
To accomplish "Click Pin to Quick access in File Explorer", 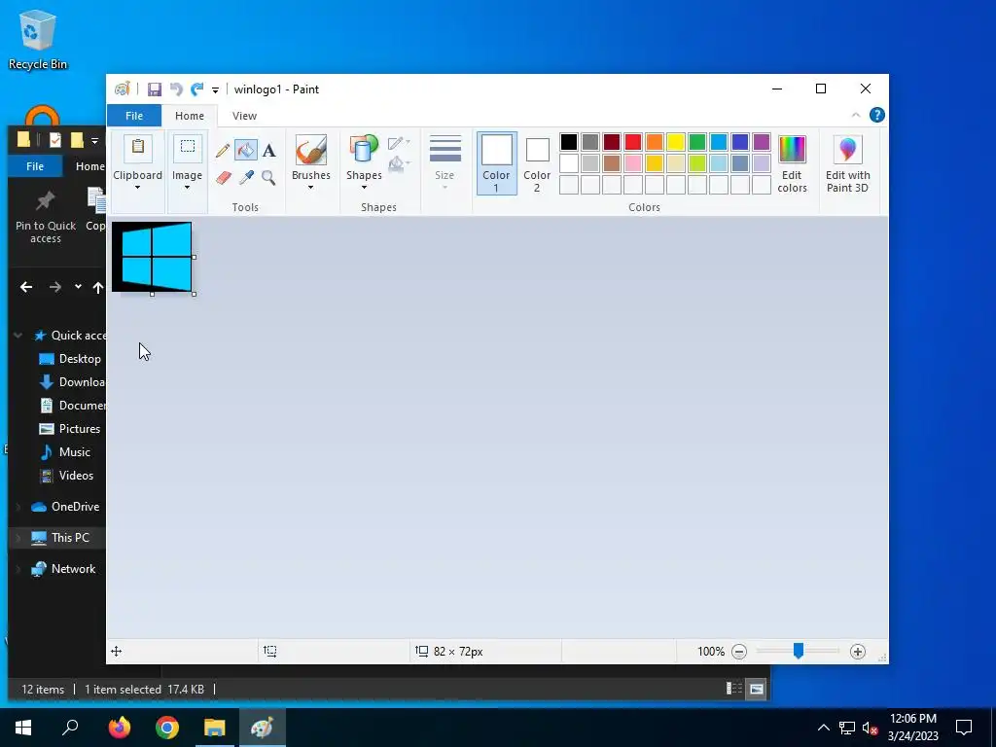I will (46, 216).
